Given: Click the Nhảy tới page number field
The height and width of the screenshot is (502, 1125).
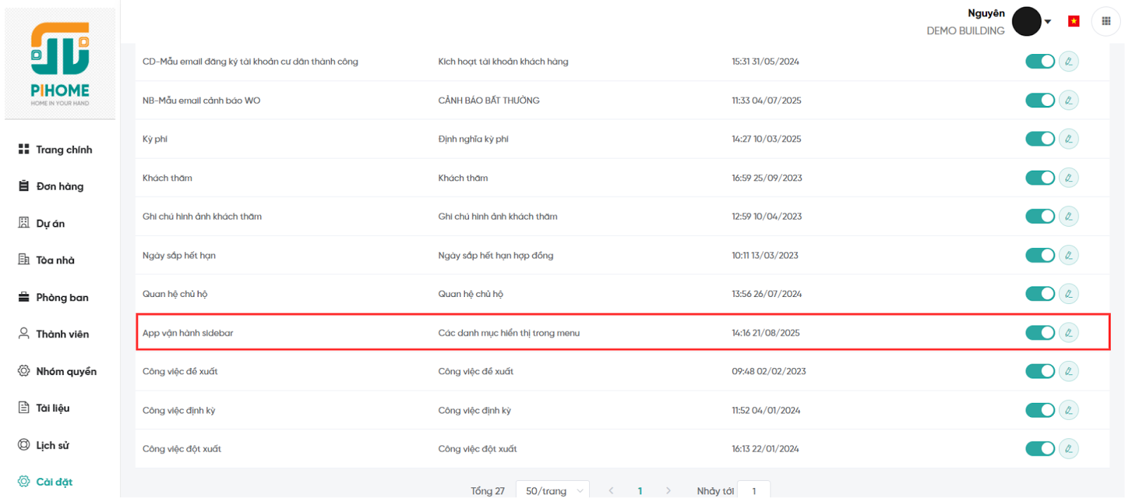Looking at the screenshot, I should coord(753,491).
